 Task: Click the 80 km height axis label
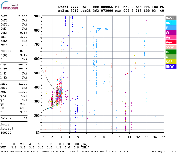click(x=38, y=133)
